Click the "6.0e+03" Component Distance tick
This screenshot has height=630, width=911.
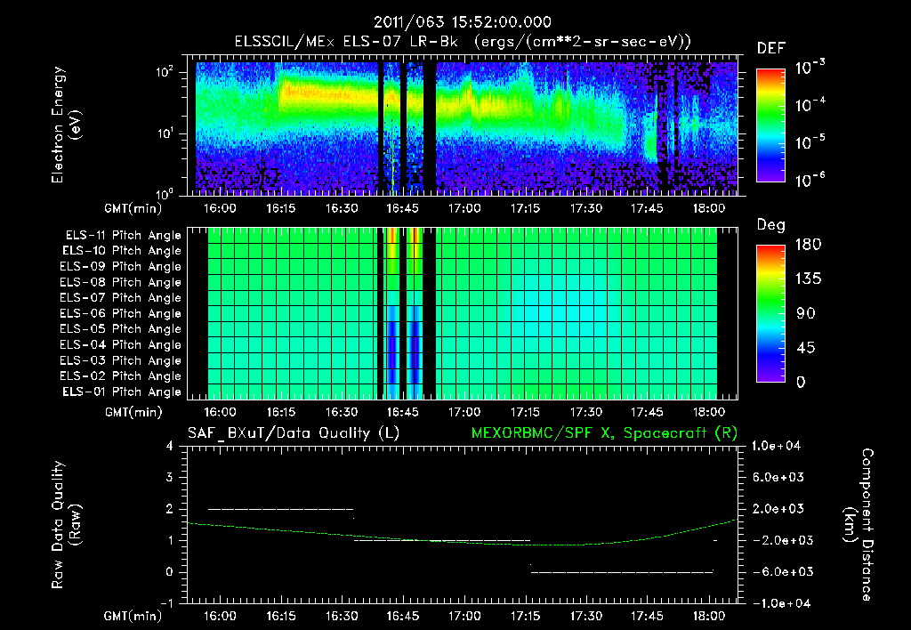pyautogui.click(x=778, y=478)
